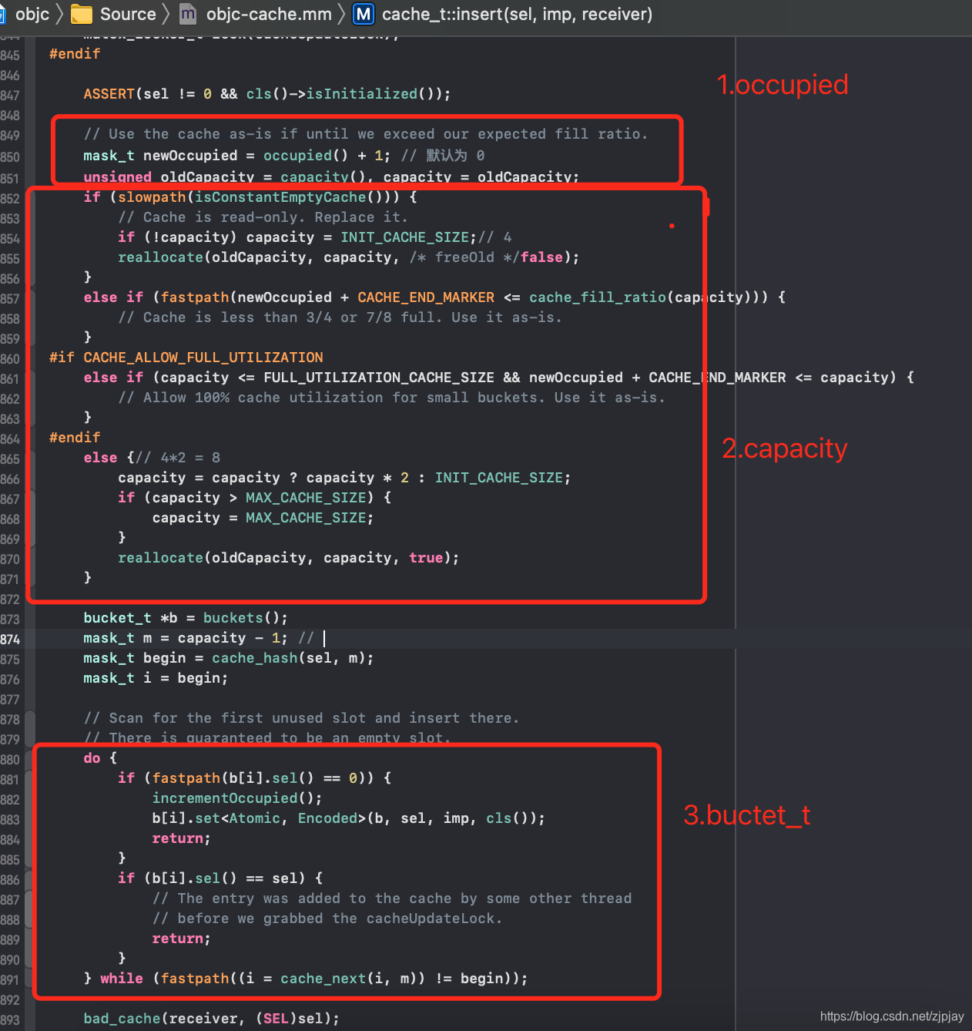This screenshot has height=1031, width=972.
Task: Click the CACHE_ALLOW_FULL_UTILIZATION macro
Action: pyautogui.click(x=203, y=358)
